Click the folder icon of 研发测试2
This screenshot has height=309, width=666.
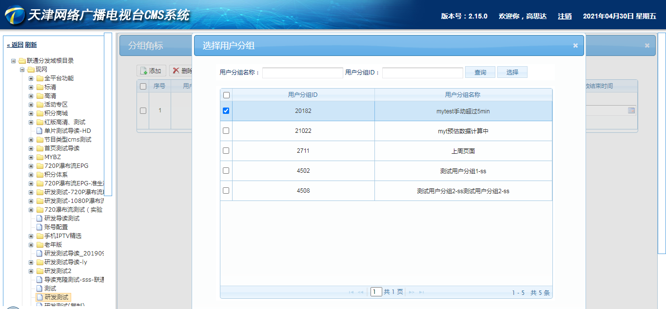tap(40, 271)
